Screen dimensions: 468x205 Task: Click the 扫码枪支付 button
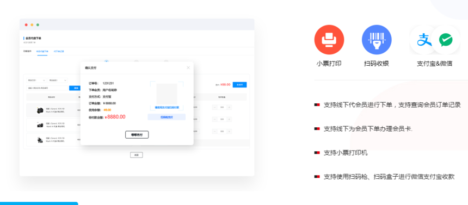pos(167,117)
